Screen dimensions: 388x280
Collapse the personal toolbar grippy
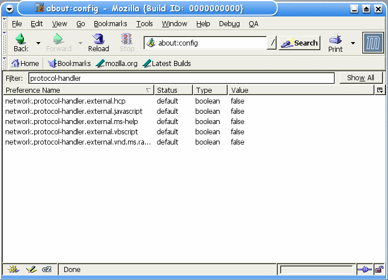pos(5,64)
